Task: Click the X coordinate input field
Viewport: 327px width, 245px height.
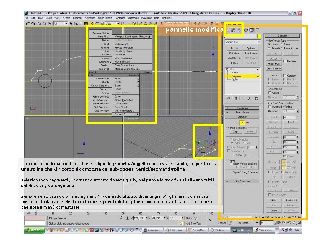Action: [139, 218]
